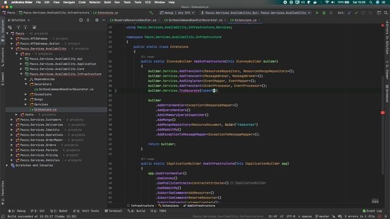Build solution with the hammer icon
This screenshot has width=390, height=219.
tap(151, 13)
